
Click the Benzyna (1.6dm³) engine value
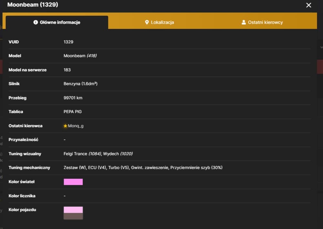(80, 84)
